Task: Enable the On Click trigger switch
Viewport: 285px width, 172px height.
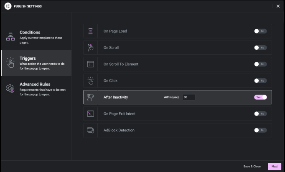Action: tap(260, 81)
